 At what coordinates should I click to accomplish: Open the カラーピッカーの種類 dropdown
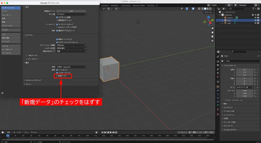click(71, 45)
